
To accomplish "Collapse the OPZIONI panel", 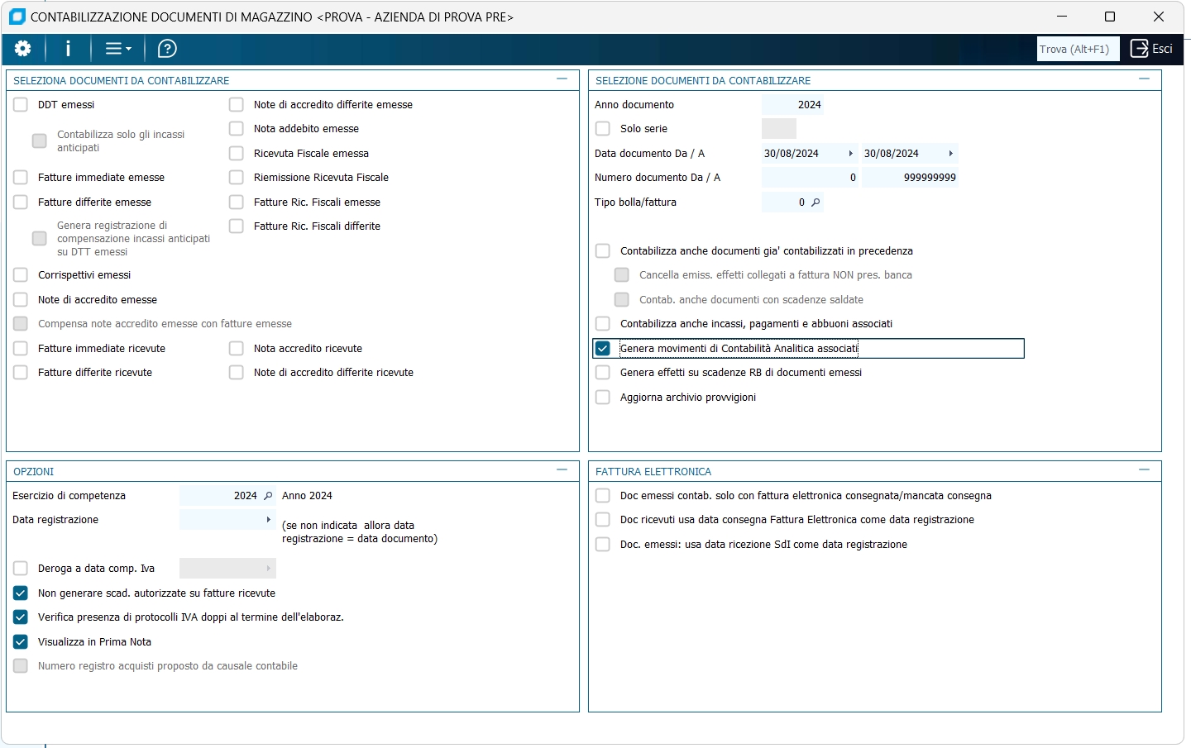I will click(562, 470).
